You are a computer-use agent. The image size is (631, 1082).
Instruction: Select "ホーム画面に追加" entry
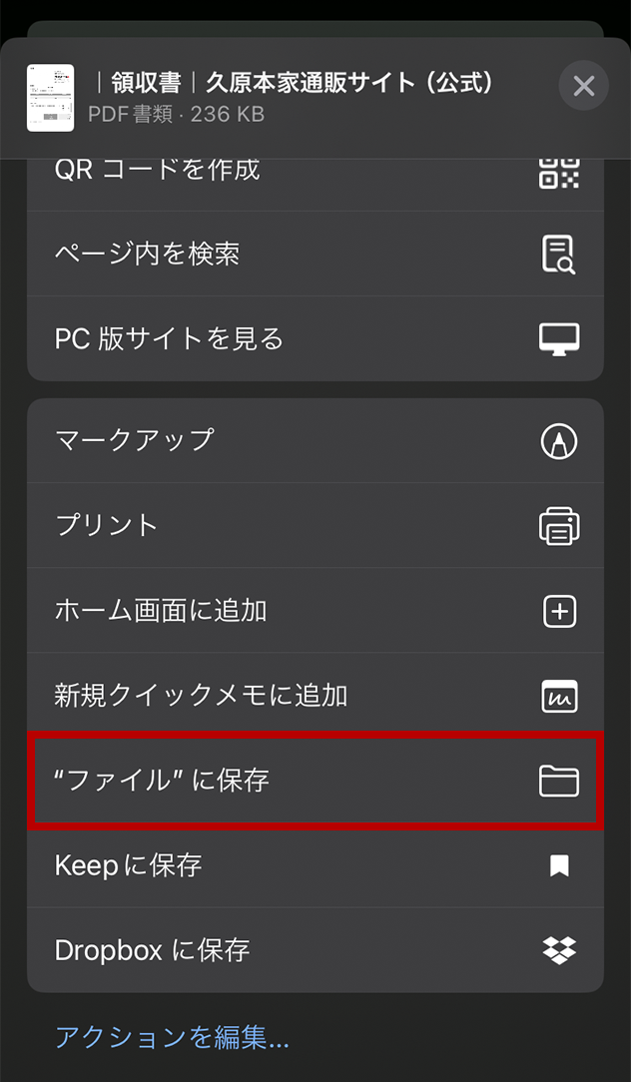click(x=315, y=611)
